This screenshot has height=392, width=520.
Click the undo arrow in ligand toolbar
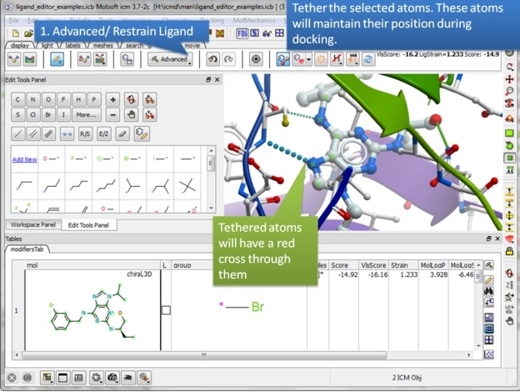(x=212, y=59)
